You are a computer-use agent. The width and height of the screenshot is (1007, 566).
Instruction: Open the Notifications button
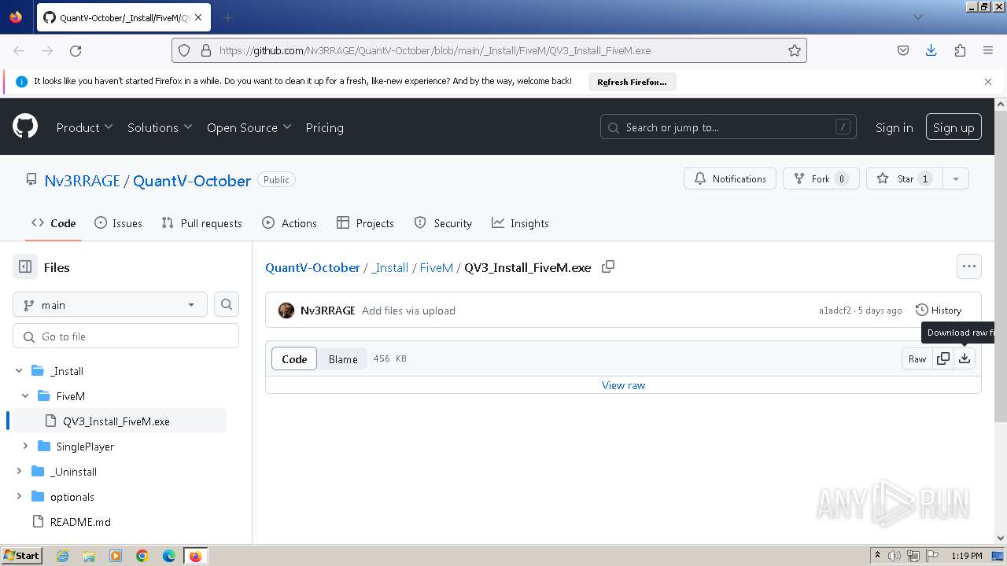click(x=730, y=179)
